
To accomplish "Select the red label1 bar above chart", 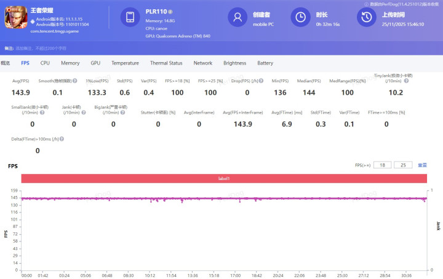I will pyautogui.click(x=224, y=178).
